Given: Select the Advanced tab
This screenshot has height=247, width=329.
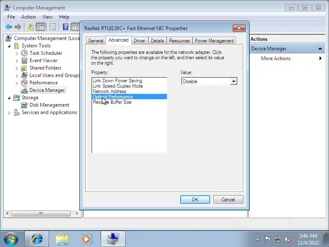Looking at the screenshot, I should click(118, 40).
